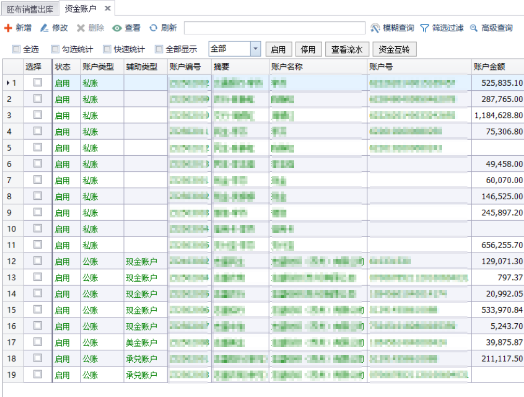The image size is (524, 397).
Task: Select the 修改 (Modify) icon
Action: 45,28
